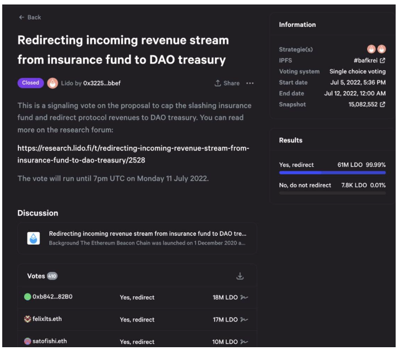Click the "Discussion" section heading
Viewport: 399px width, 350px height.
click(37, 213)
